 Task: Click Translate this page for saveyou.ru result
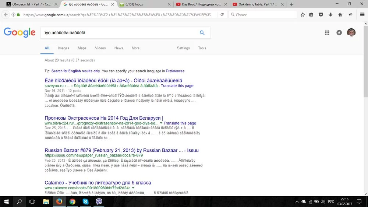177,86
